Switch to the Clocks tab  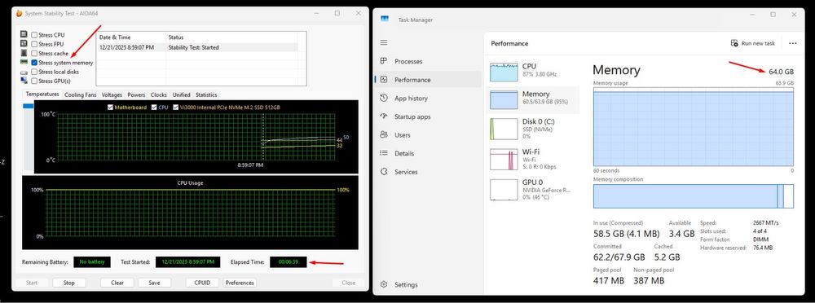[x=159, y=94]
